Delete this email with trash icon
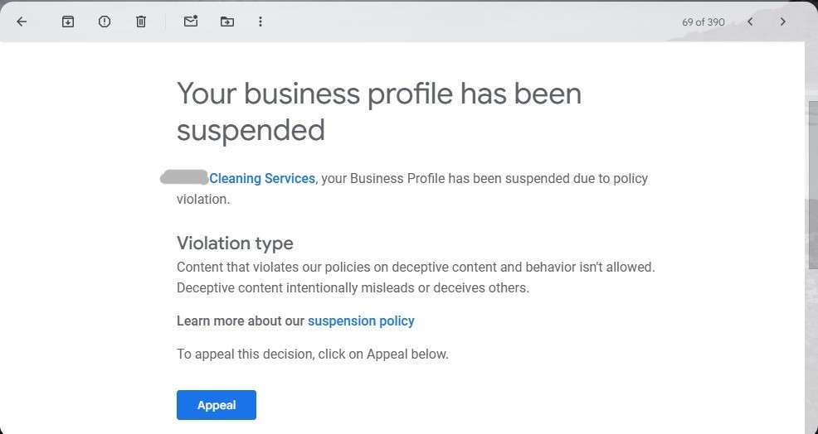Viewport: 818px width, 434px height. coord(141,22)
